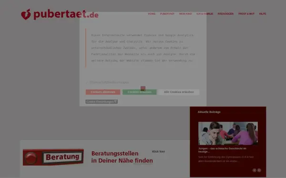The image size is (286, 178).
Task: Click the Cookies ablehnen button
Action: point(103,92)
